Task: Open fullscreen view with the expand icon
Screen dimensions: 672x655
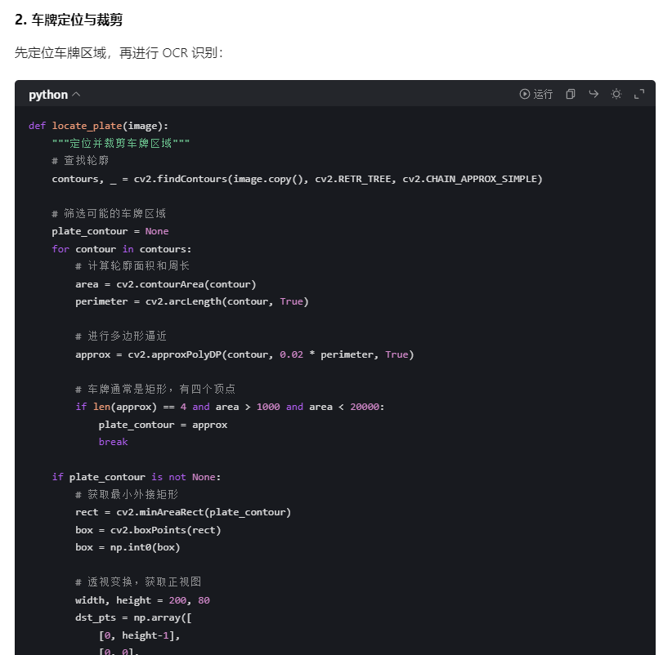Action: [x=639, y=94]
